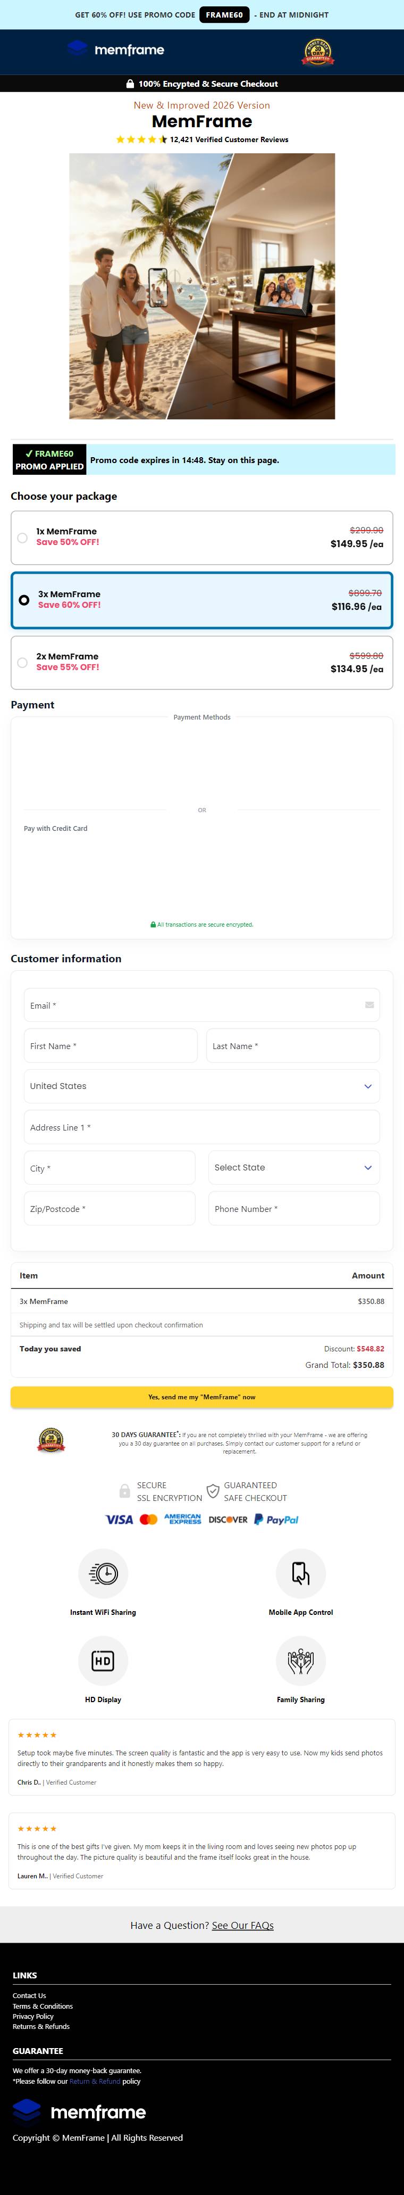The height and width of the screenshot is (2195, 404).
Task: Click the main MemFrame product image
Action: [x=201, y=286]
